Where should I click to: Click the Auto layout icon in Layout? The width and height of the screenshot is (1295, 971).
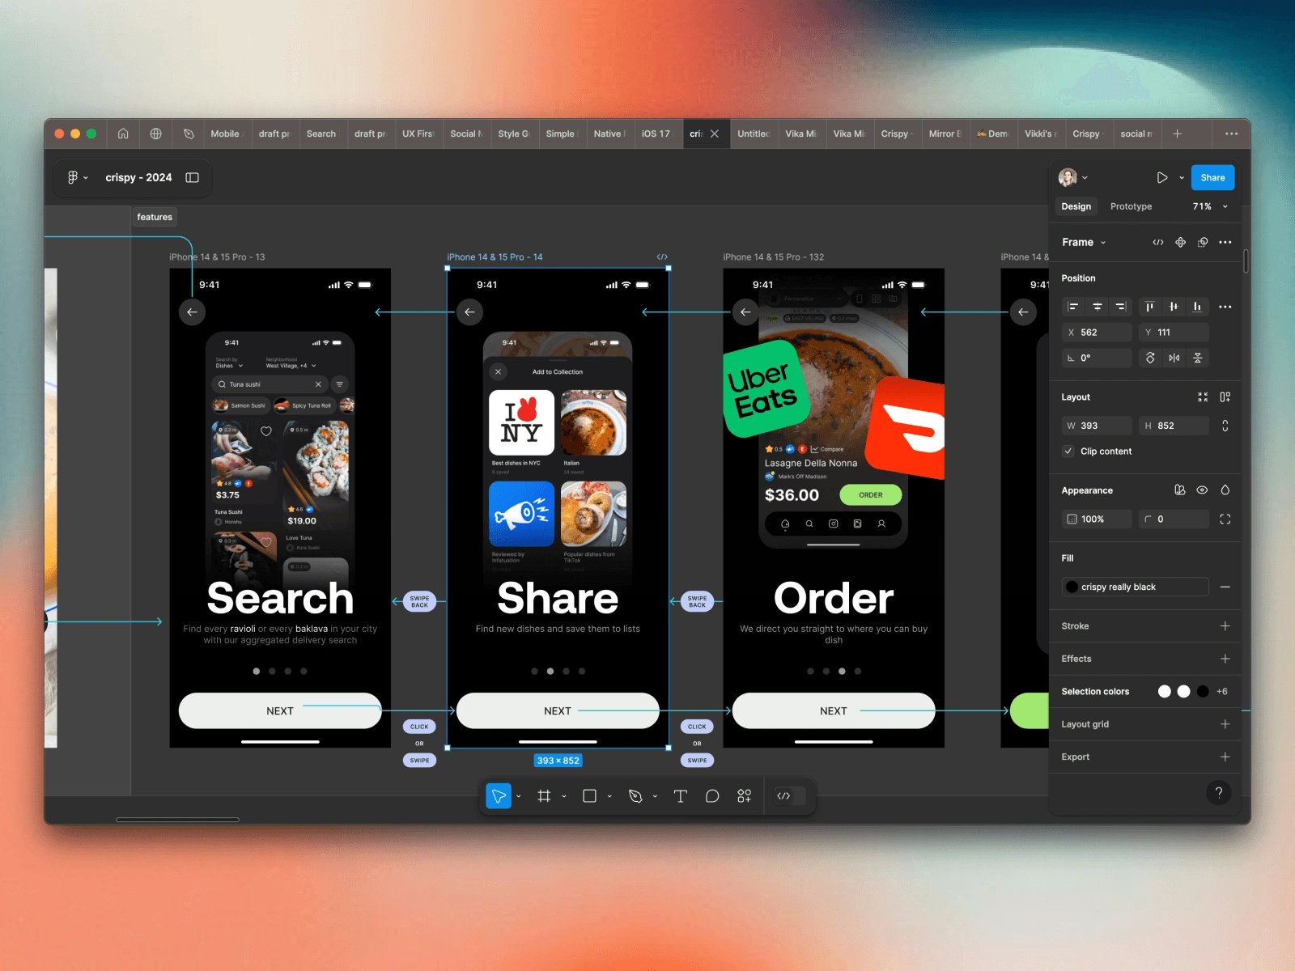point(1225,397)
